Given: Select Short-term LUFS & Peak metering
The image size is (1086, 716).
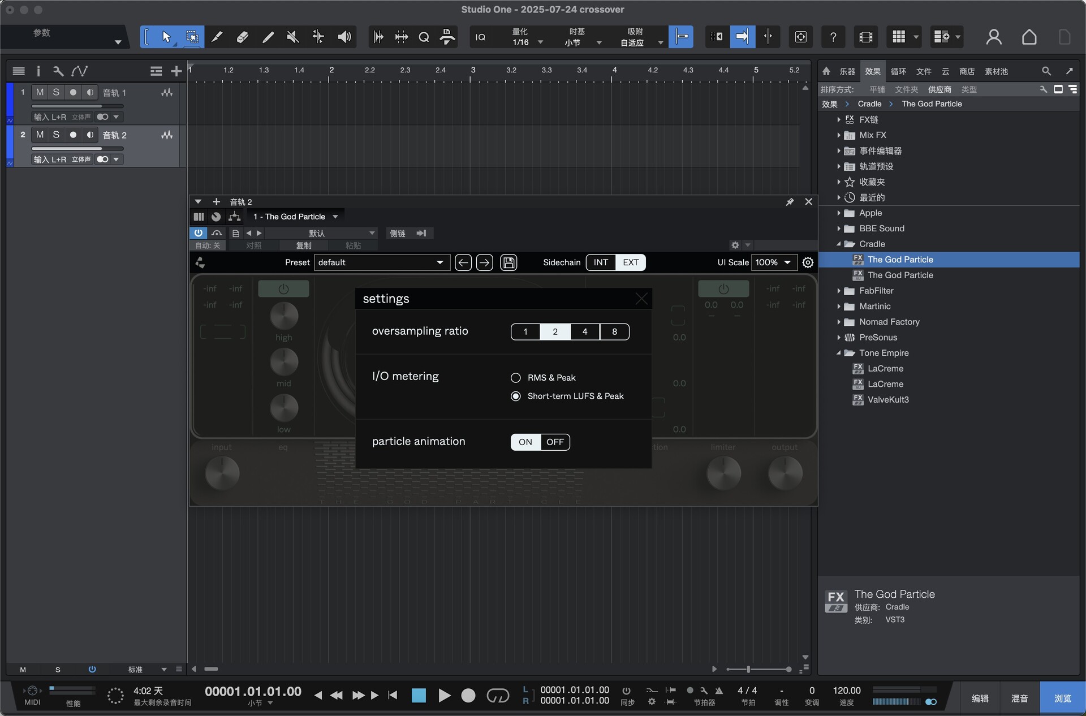Looking at the screenshot, I should (x=515, y=396).
